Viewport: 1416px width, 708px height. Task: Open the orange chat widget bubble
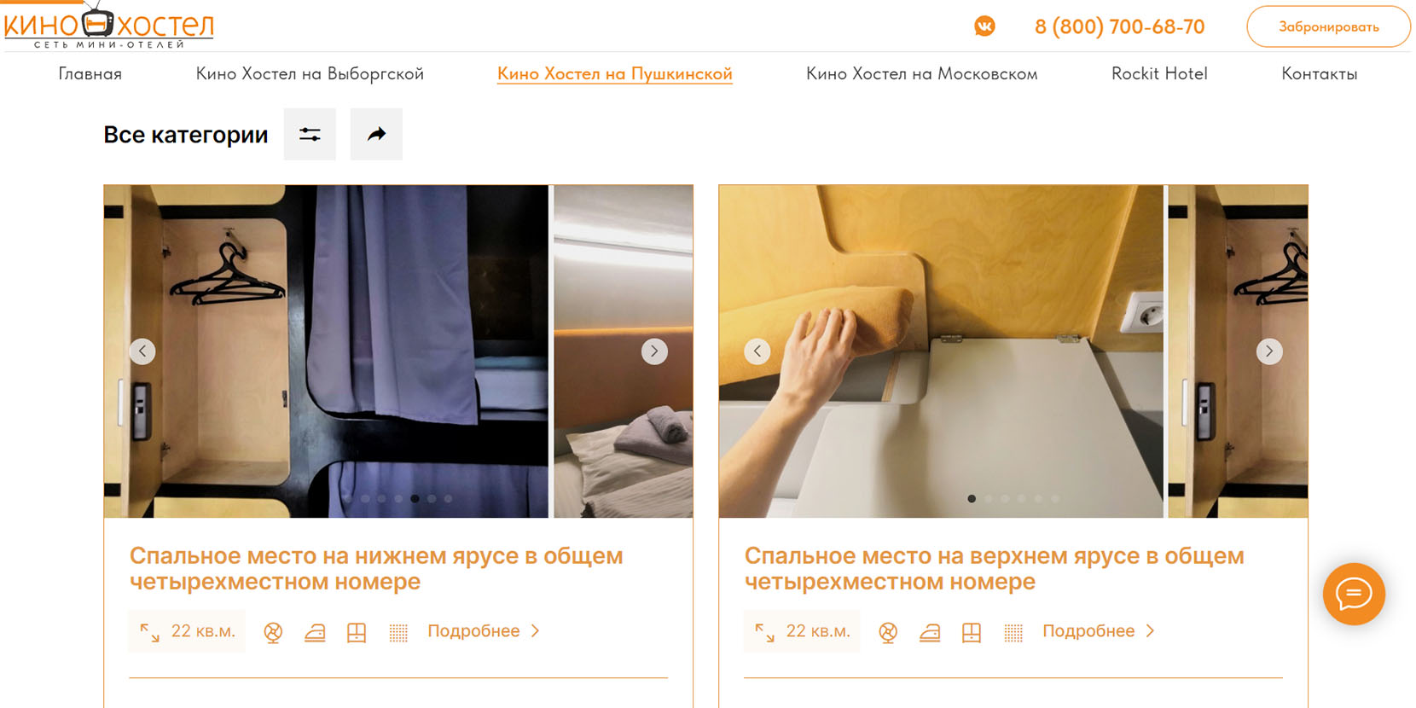click(x=1353, y=594)
